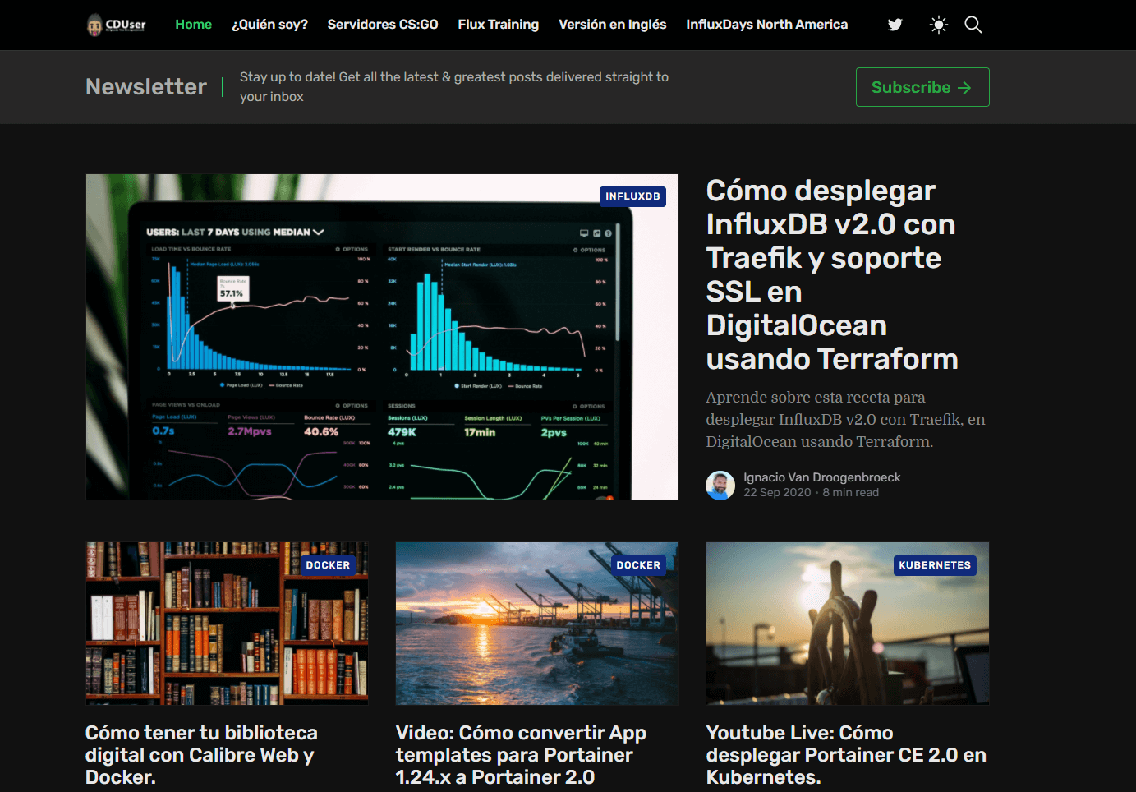1136x792 pixels.
Task: Click the KUBERNETES tag badge
Action: pos(935,565)
